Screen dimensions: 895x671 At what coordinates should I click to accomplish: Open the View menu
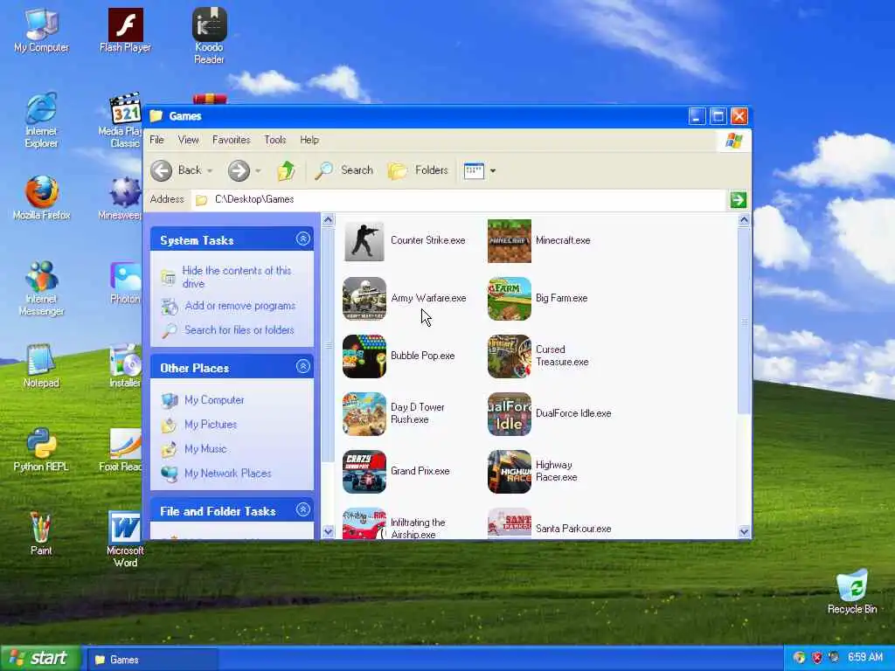click(189, 140)
